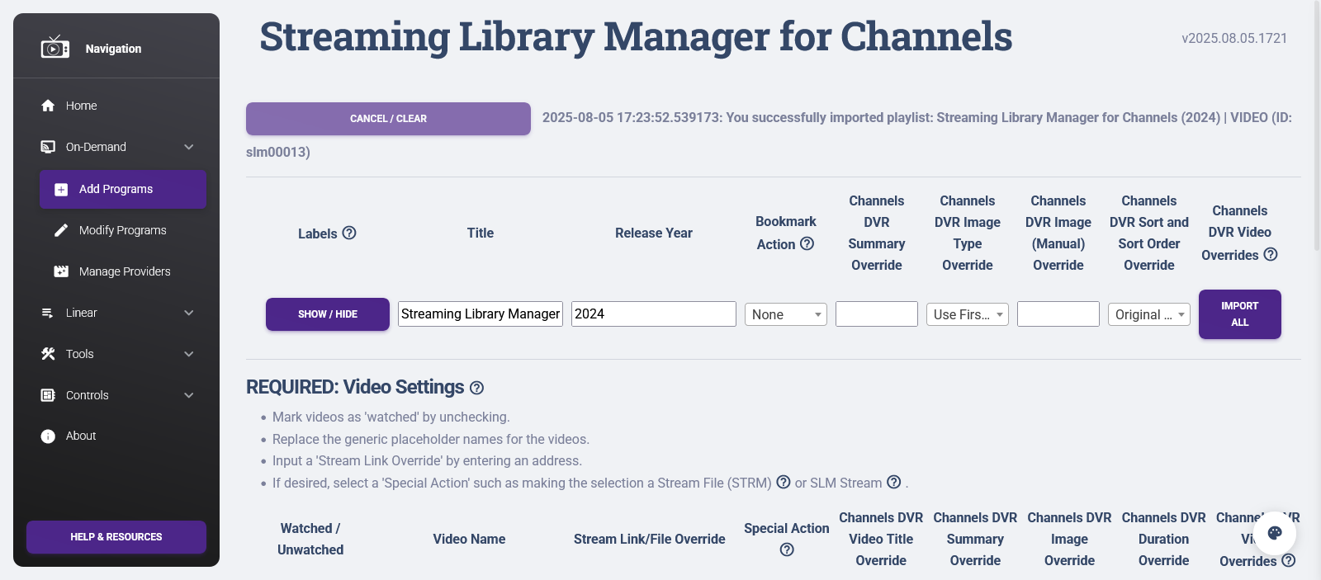Click the Release Year input field
1321x580 pixels.
653,314
